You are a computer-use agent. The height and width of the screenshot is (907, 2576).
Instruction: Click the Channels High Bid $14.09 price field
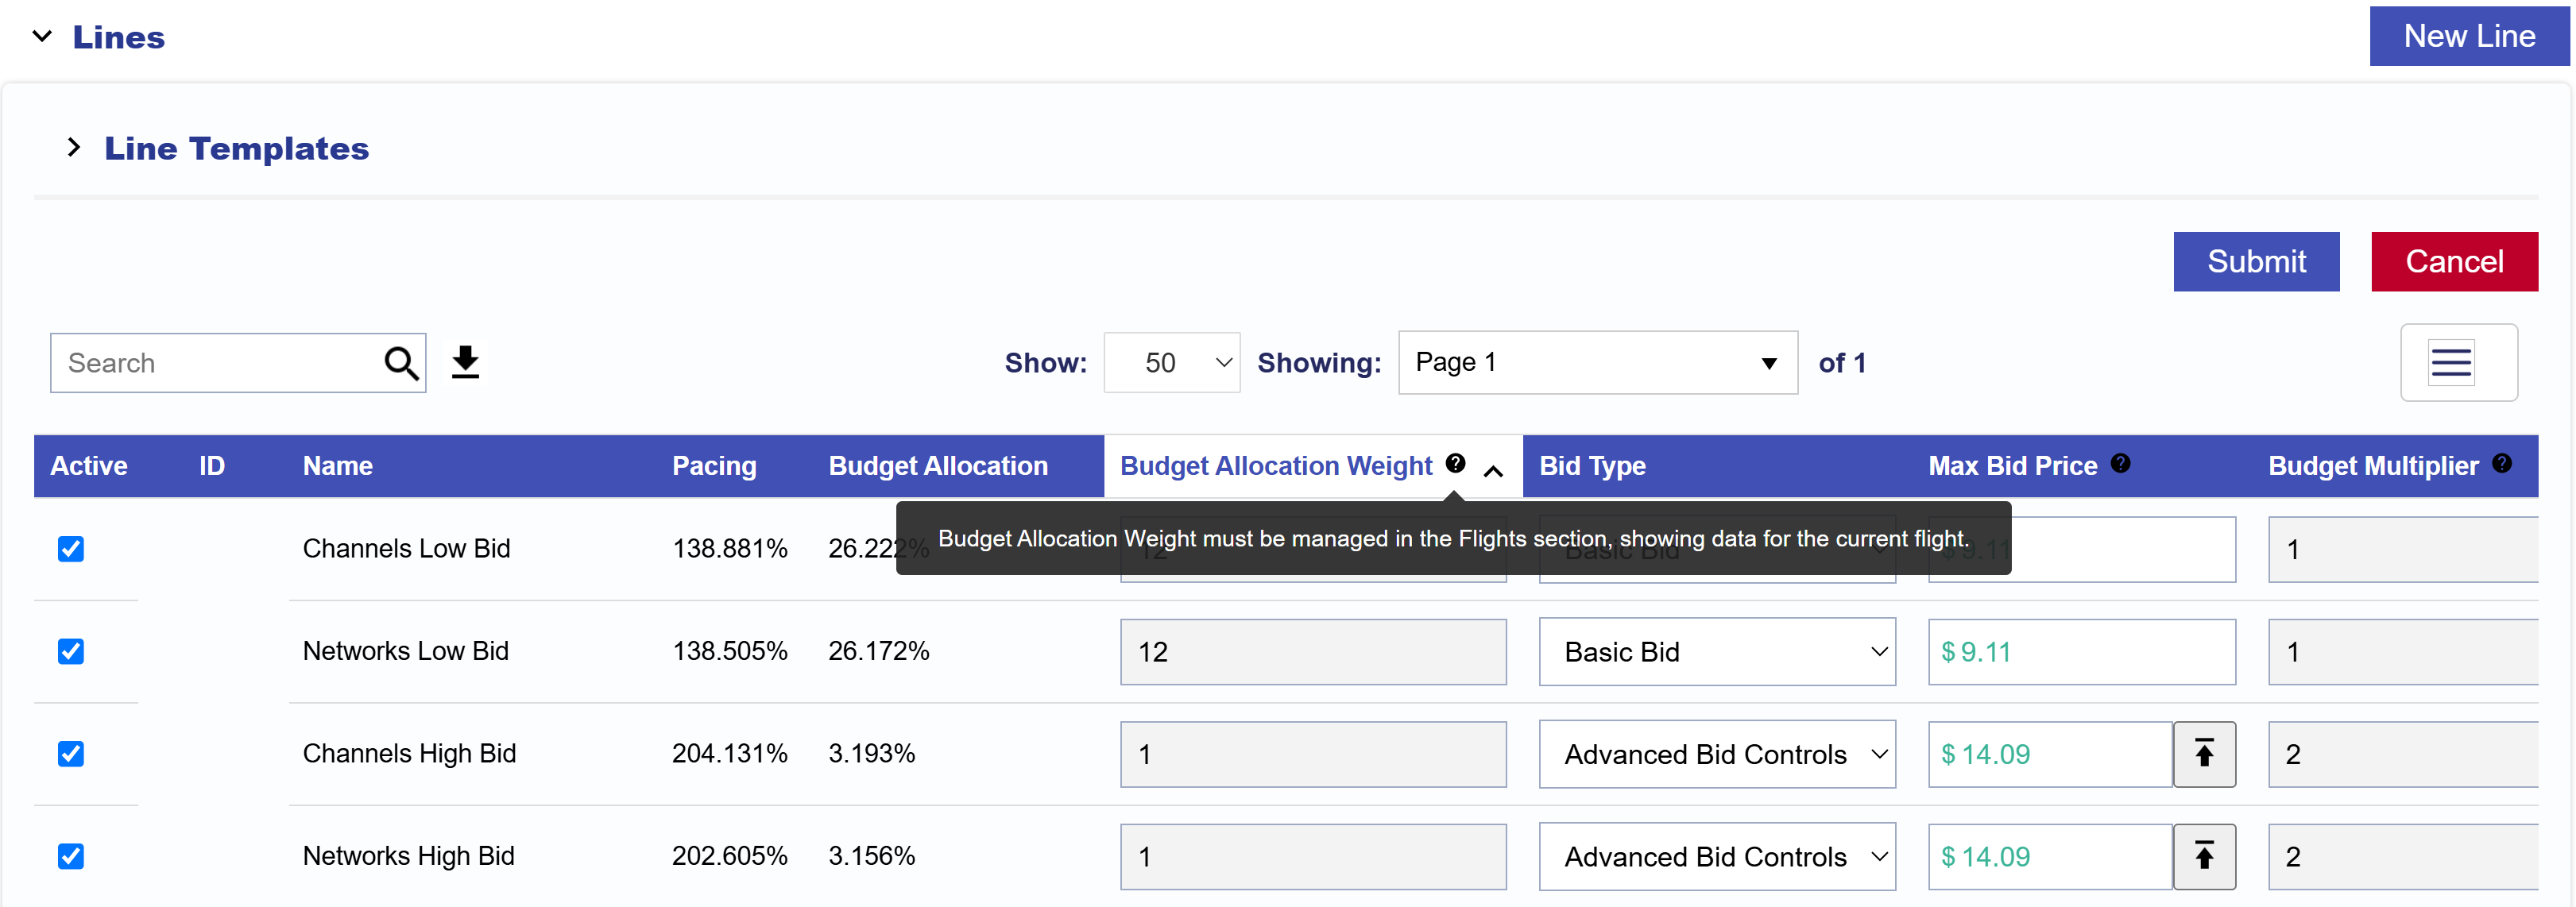pos(2050,754)
